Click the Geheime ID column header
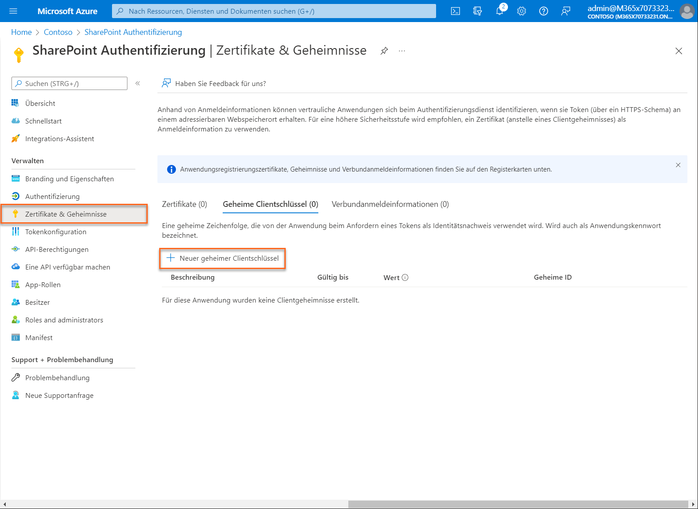The image size is (698, 509). click(x=552, y=277)
